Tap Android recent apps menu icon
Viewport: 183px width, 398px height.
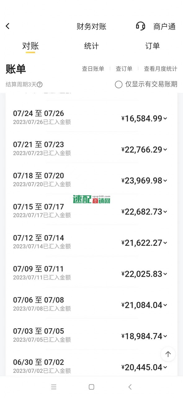pyautogui.click(x=54, y=387)
